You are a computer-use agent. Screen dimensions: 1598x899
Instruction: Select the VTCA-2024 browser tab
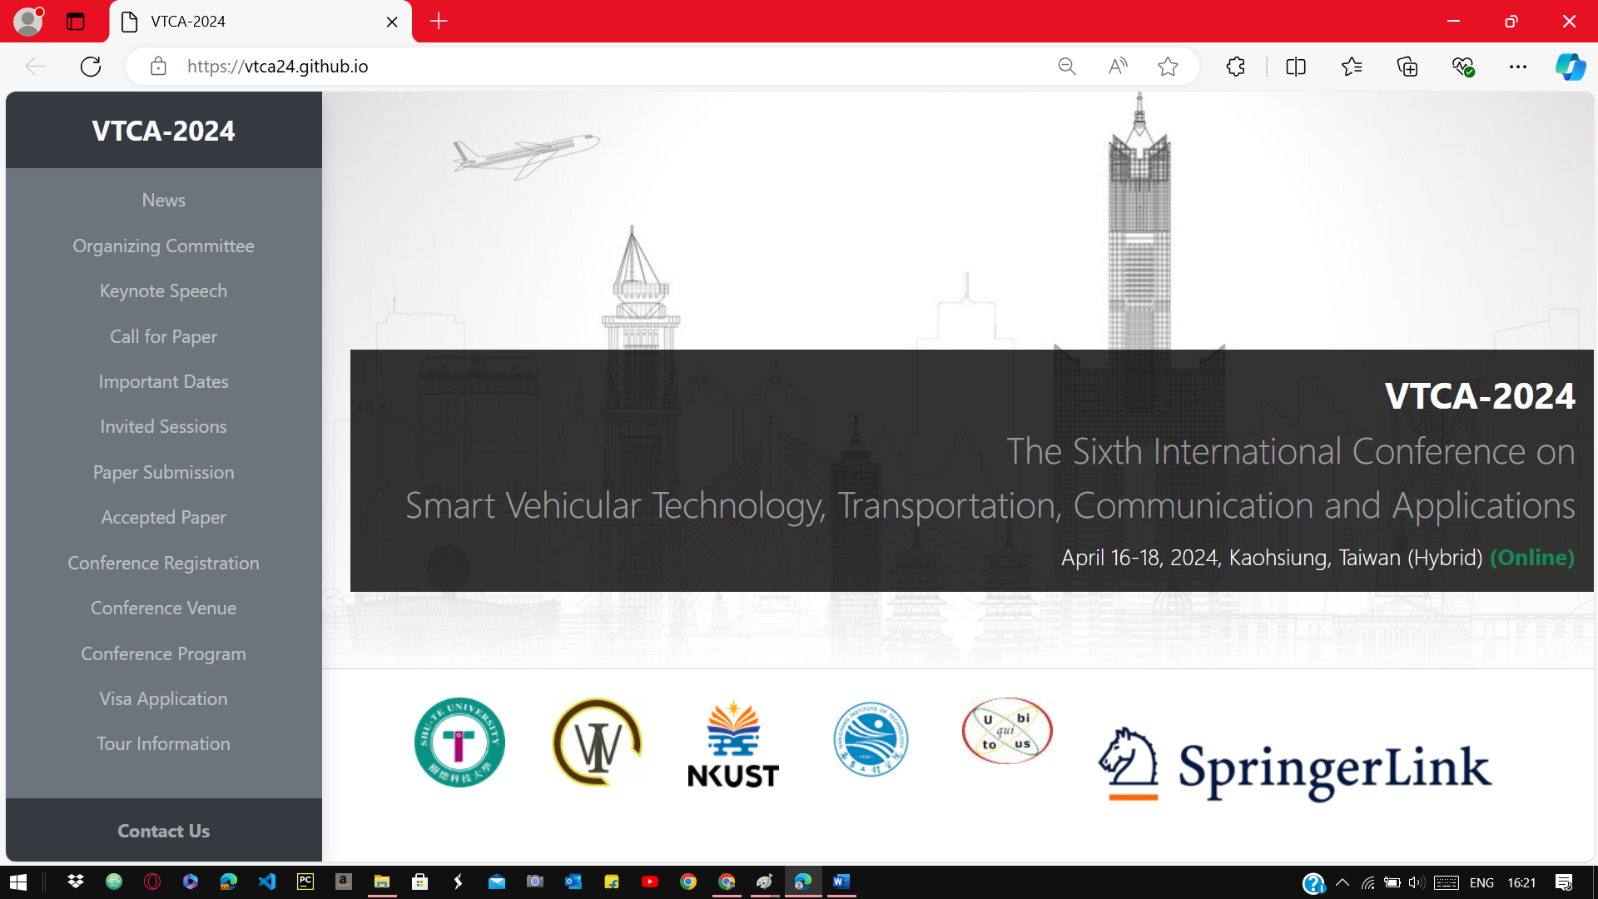click(x=260, y=22)
